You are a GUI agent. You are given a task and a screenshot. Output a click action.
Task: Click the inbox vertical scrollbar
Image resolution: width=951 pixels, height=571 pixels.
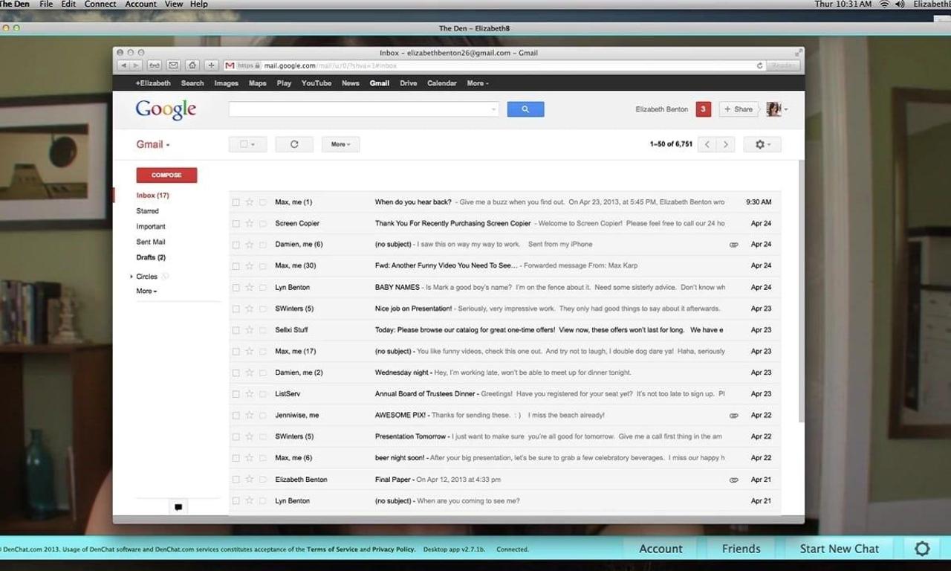tap(800, 290)
